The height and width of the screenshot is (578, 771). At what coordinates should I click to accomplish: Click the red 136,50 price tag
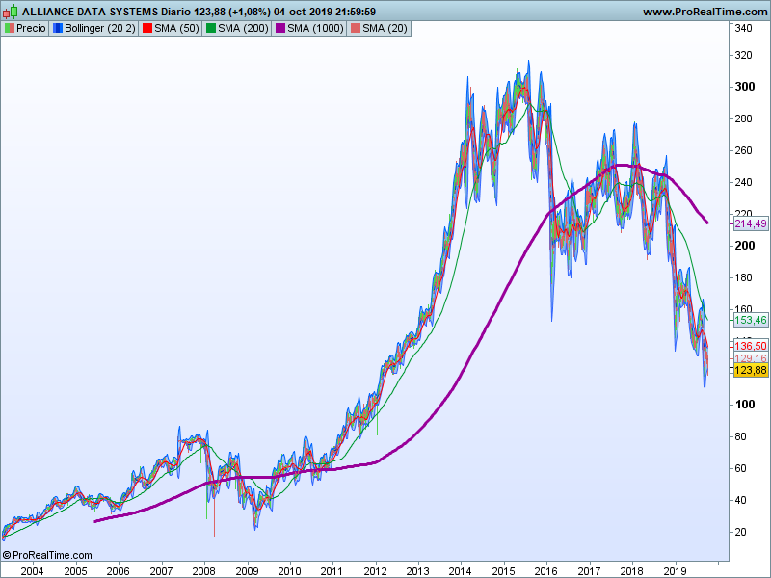(751, 346)
